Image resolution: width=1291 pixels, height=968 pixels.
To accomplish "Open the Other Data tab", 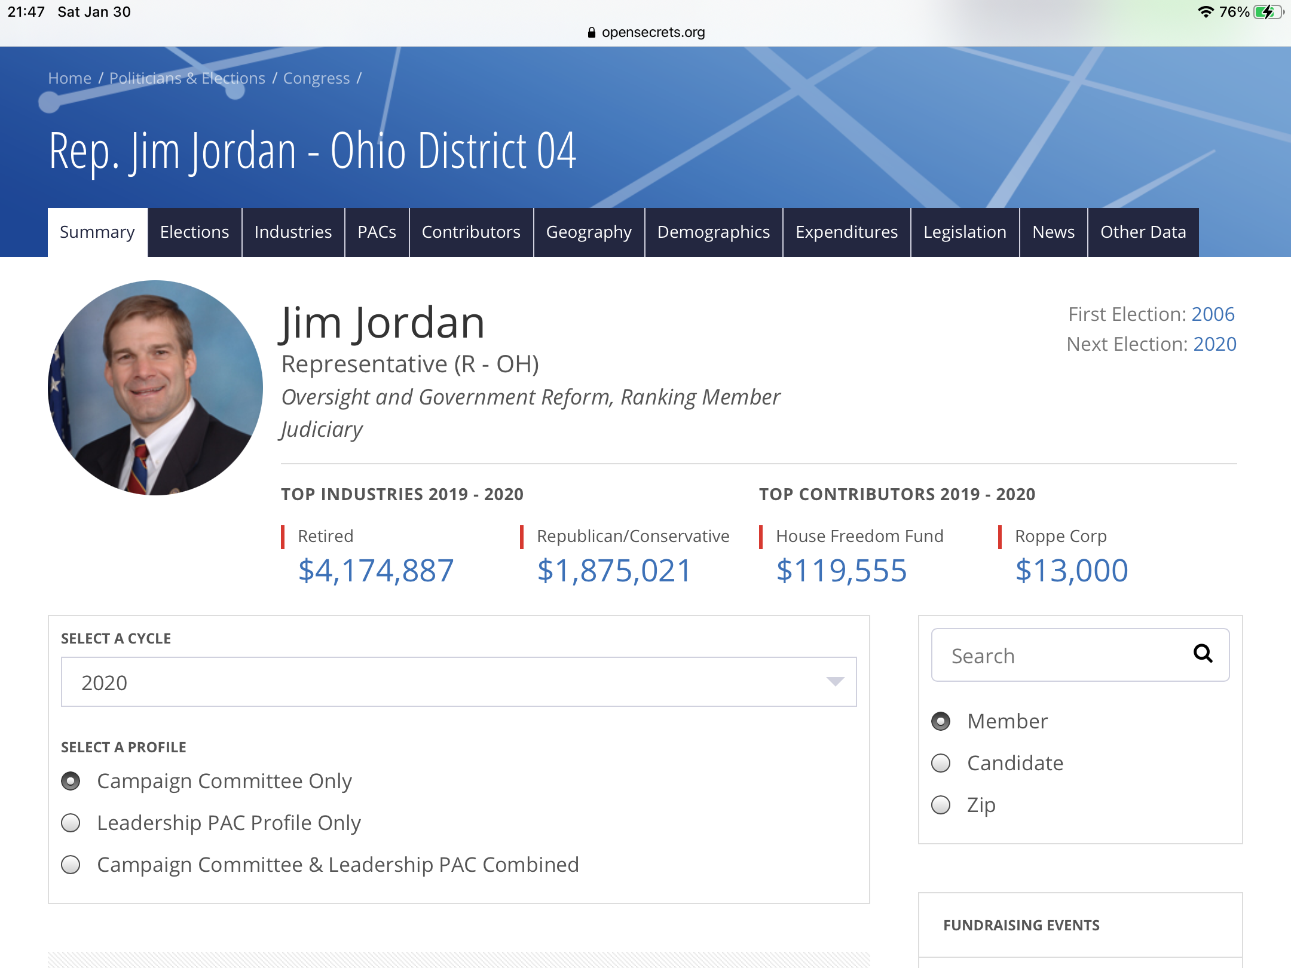I will pos(1143,232).
